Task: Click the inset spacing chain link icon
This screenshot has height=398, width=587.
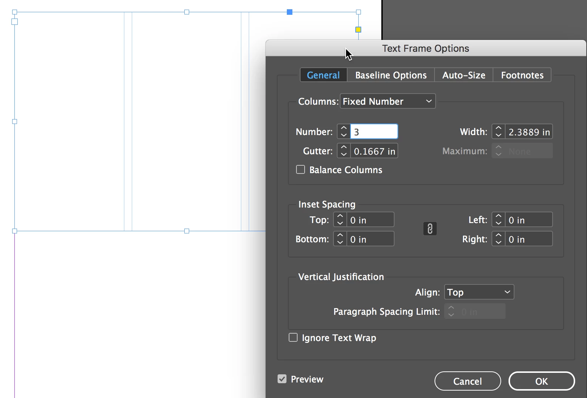Action: click(x=430, y=229)
